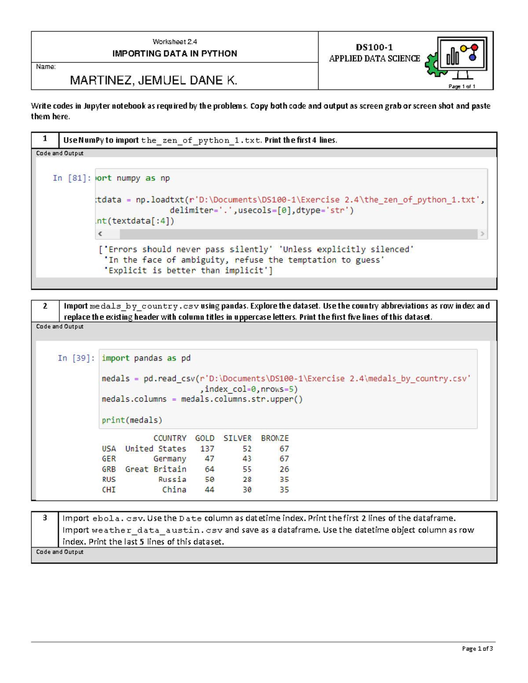Click the In [39]: cell prompt
528x683 pixels.
pos(77,358)
